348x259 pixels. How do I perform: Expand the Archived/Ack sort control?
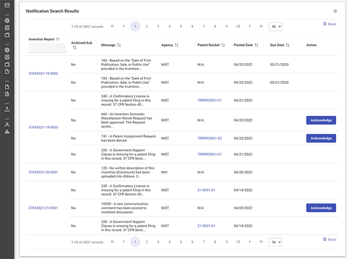pos(74,47)
